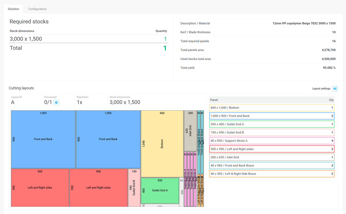
Task: Click the Total panels area value 4,278,700
Action: [x=329, y=50]
